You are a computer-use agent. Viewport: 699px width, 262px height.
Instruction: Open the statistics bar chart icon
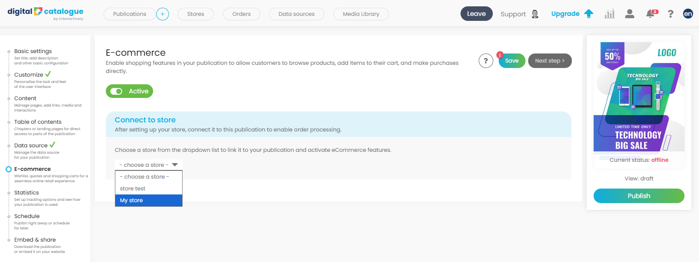coord(610,14)
